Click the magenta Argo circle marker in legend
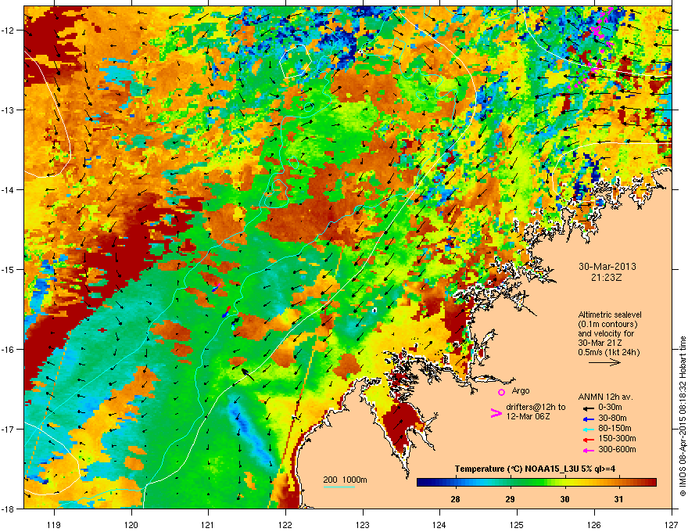688x532 pixels. coord(501,392)
